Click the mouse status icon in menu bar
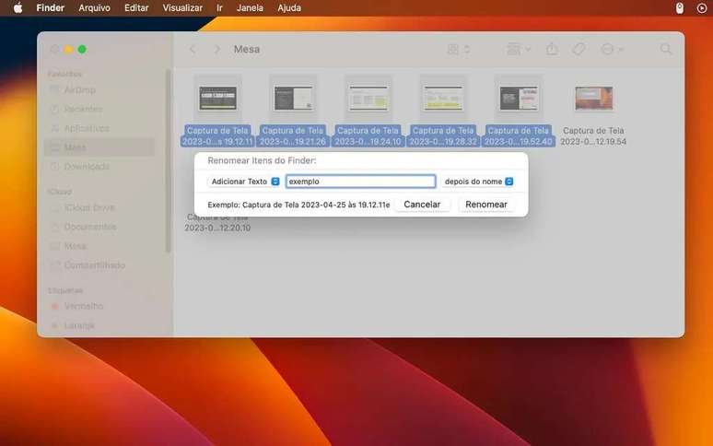The height and width of the screenshot is (446, 713). tap(679, 7)
